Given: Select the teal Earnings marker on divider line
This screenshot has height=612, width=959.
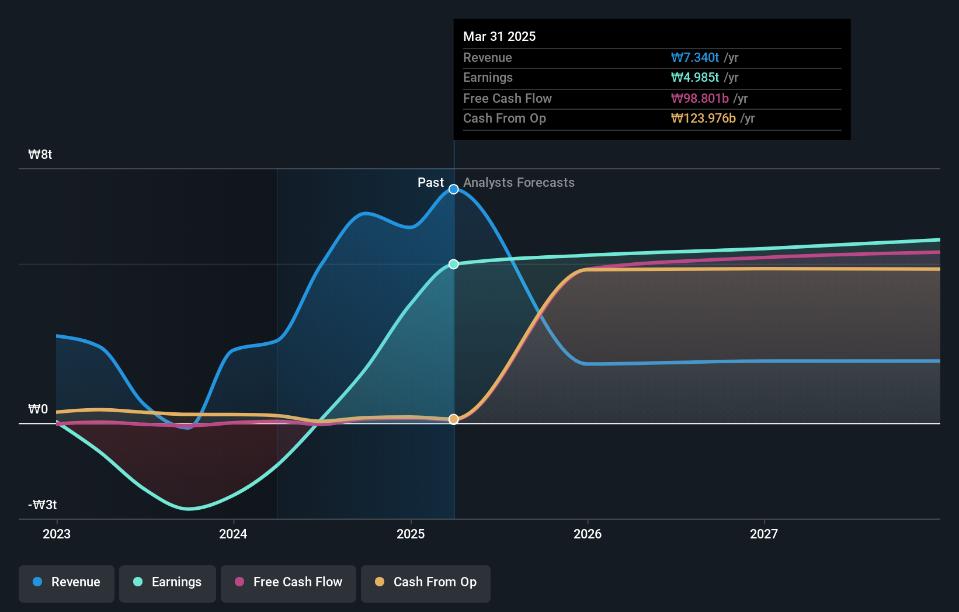Looking at the screenshot, I should [x=453, y=264].
